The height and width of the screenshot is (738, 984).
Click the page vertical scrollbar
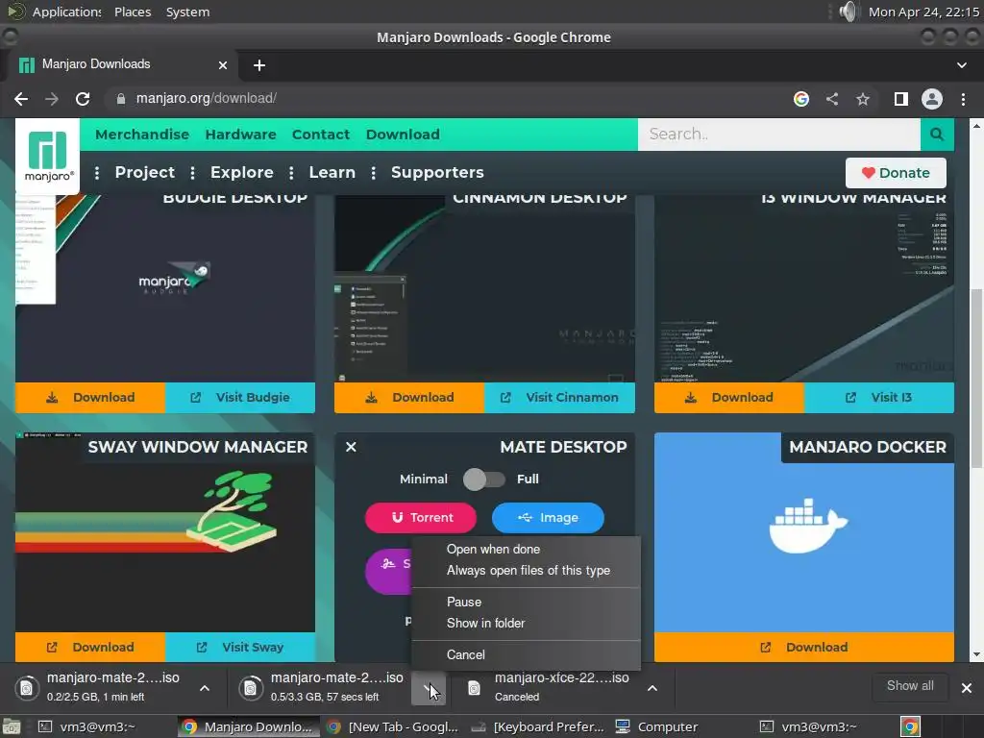pyautogui.click(x=976, y=379)
